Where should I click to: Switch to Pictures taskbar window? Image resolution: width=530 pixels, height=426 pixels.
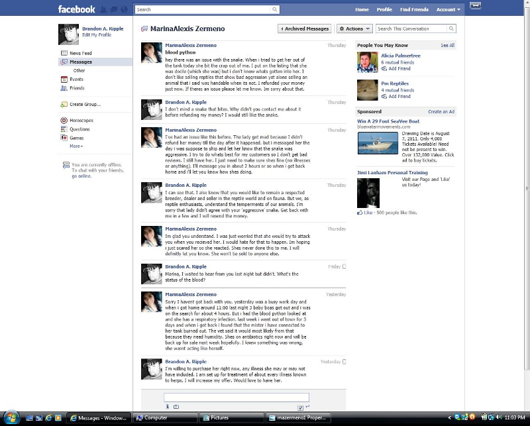(x=232, y=418)
